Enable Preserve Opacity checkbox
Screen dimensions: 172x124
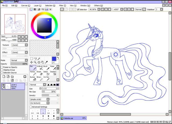tap(2, 67)
